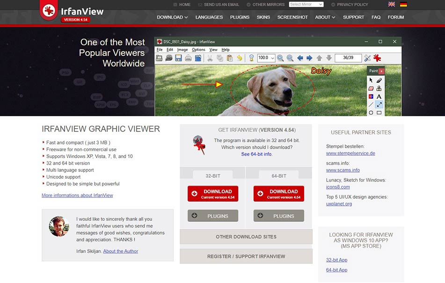Image resolution: width=445 pixels, height=283 pixels.
Task: Select the clone stamp tool in Paint panel
Action: [x=379, y=88]
